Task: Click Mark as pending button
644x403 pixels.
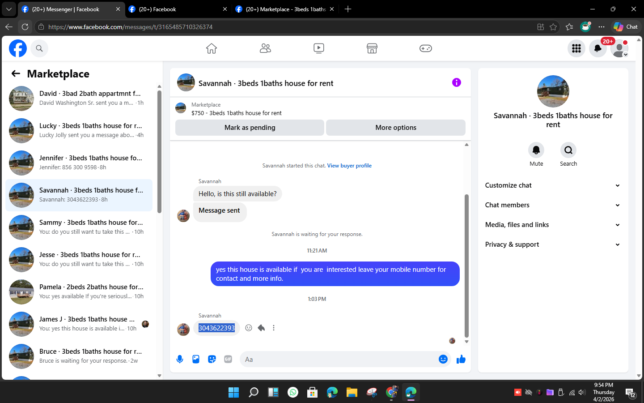Action: coord(250,128)
